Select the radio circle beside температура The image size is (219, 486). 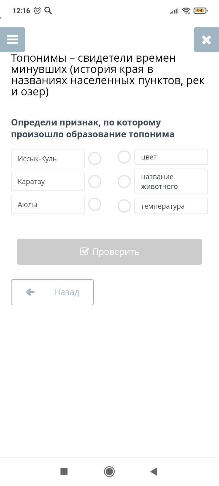tap(124, 206)
